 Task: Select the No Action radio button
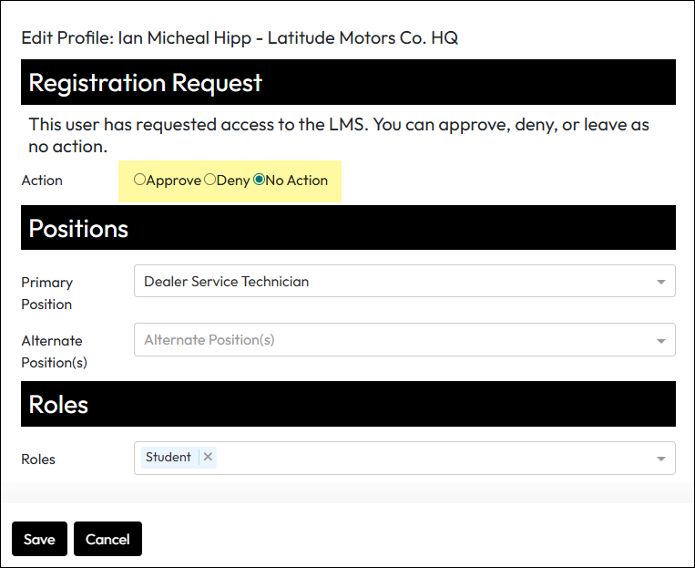(259, 180)
